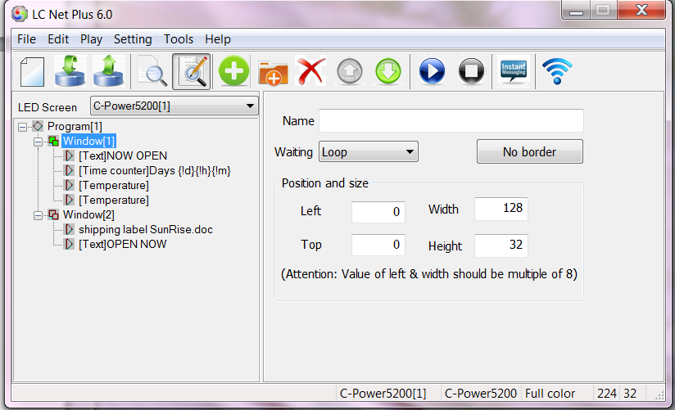Click the icon beside [Text]NOW OPEN
Screen dimensions: 675x410
click(69, 155)
